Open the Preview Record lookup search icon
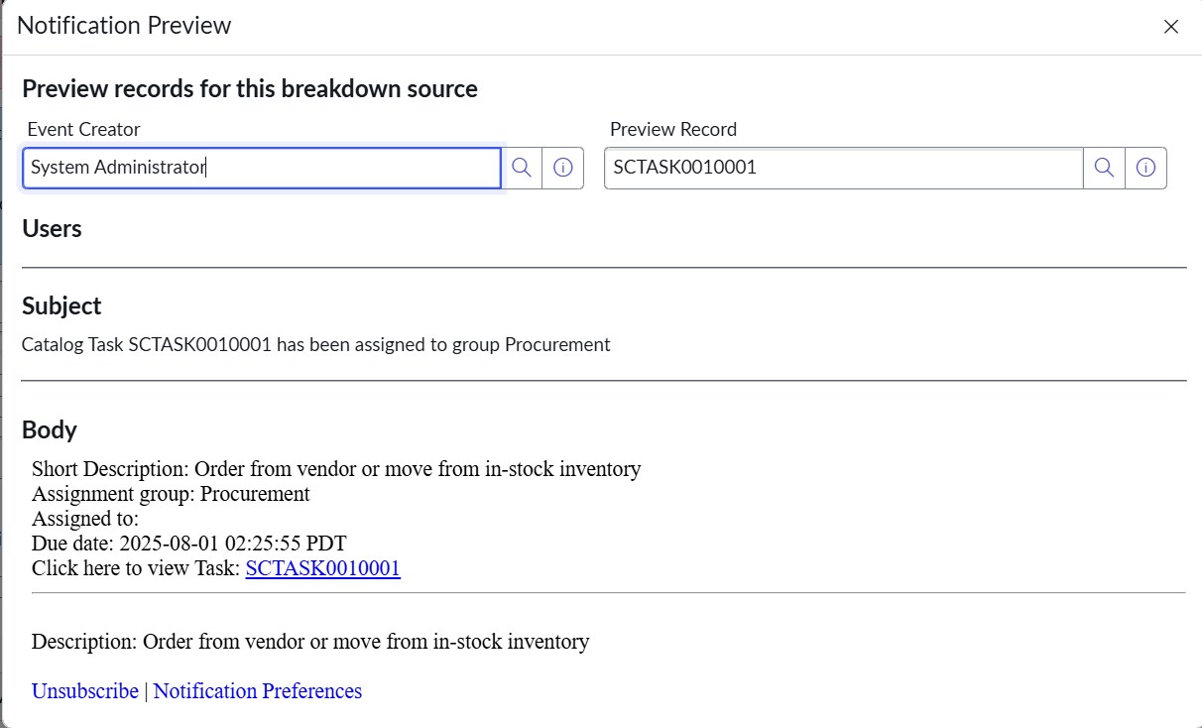Image resolution: width=1202 pixels, height=728 pixels. pyautogui.click(x=1104, y=168)
